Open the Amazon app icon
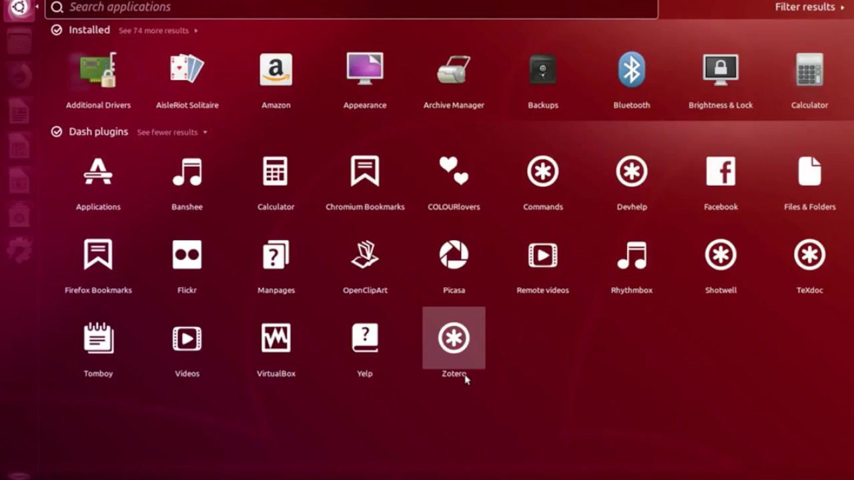The width and height of the screenshot is (854, 480). point(276,70)
